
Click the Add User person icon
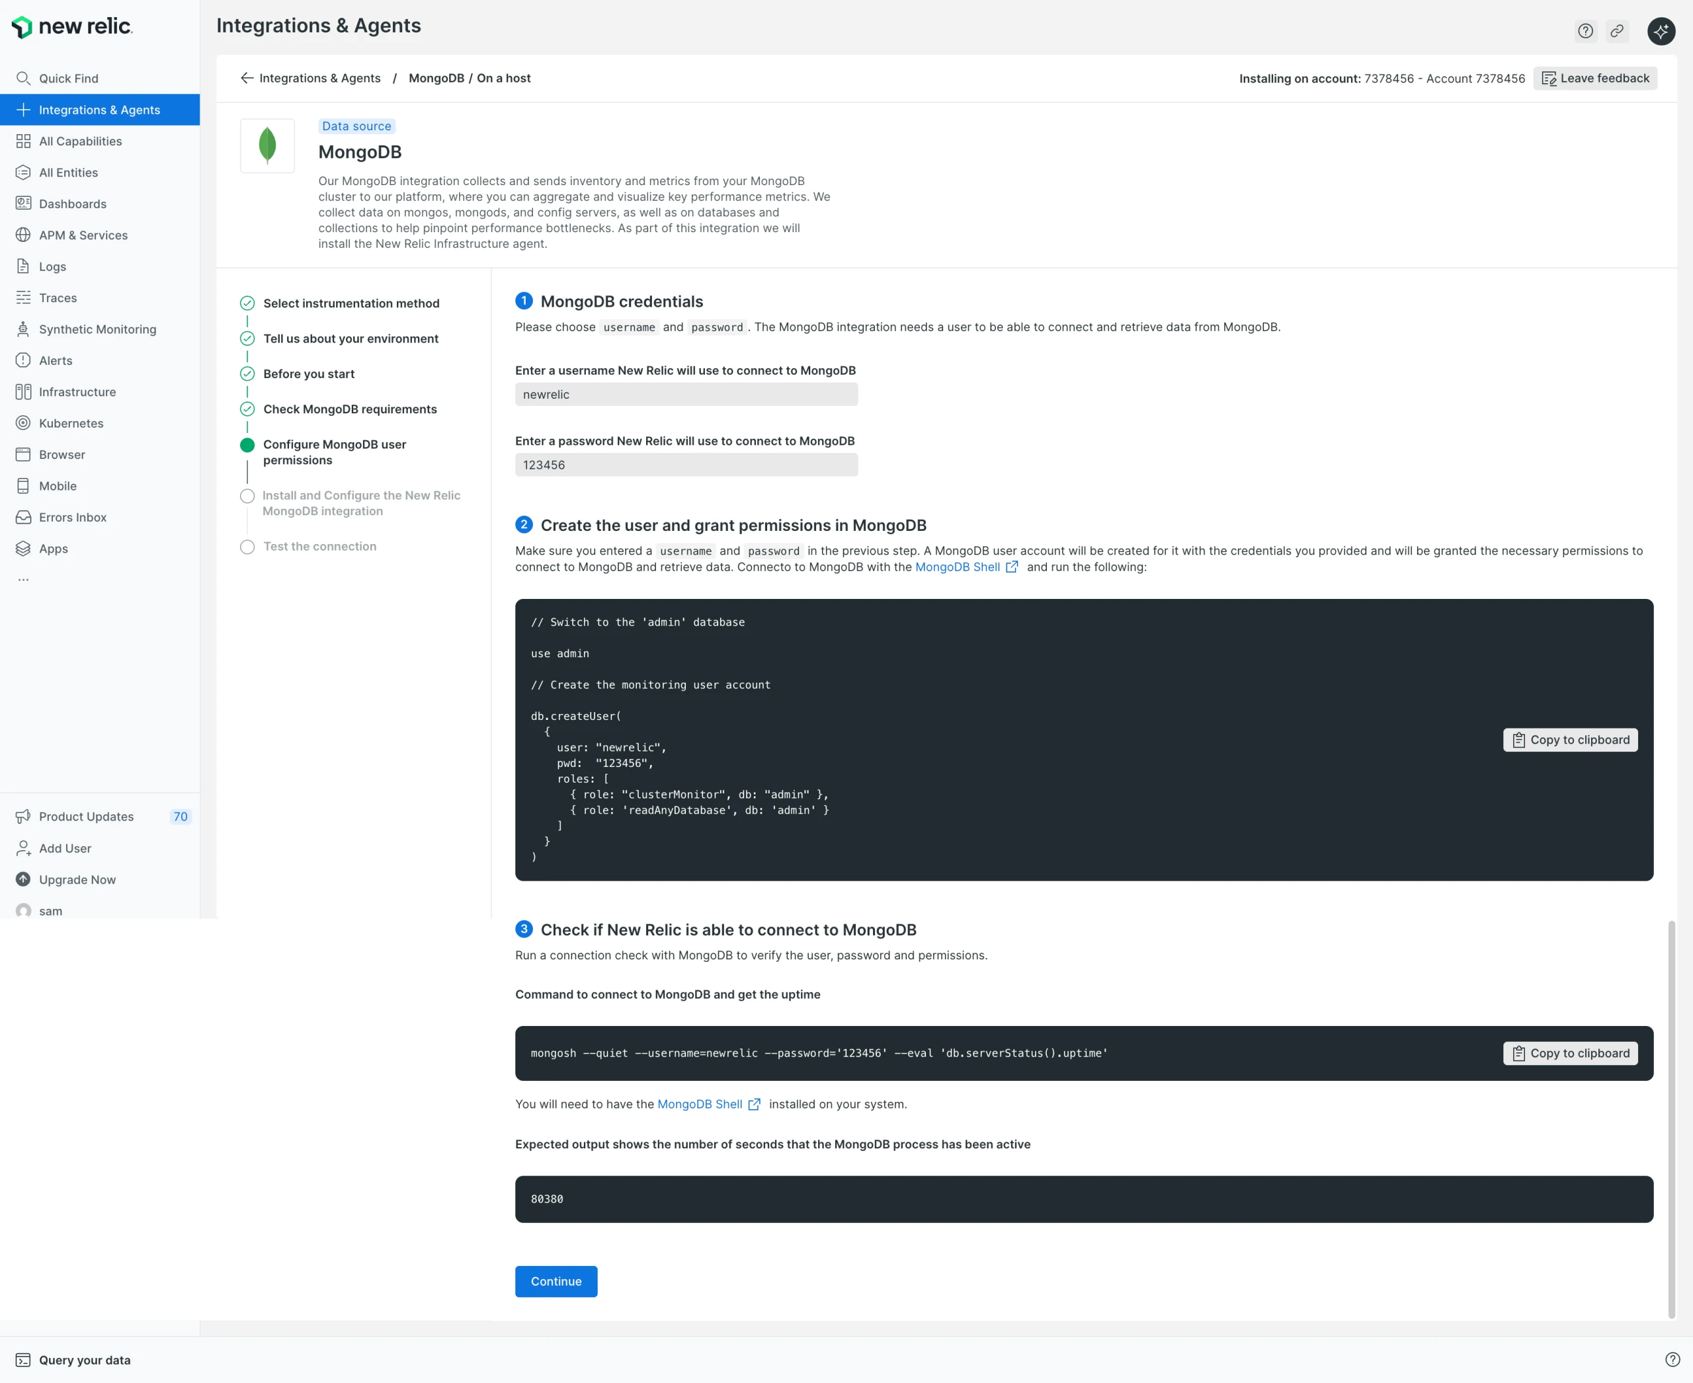tap(23, 848)
